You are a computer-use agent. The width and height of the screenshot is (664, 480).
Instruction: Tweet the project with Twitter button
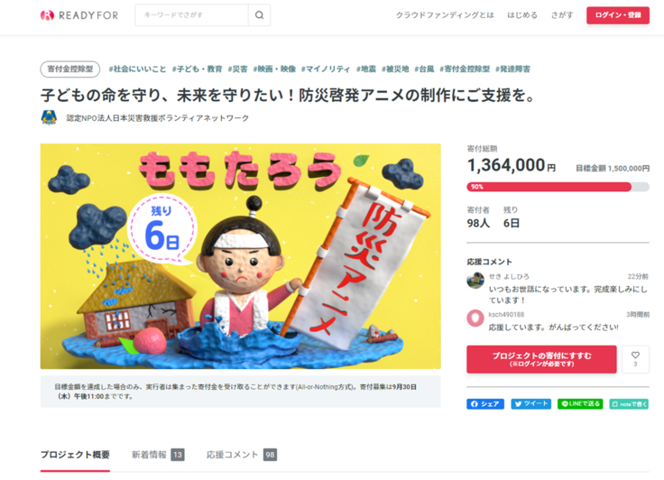(x=531, y=403)
